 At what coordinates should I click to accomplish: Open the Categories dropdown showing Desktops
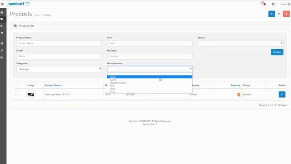coord(59,69)
